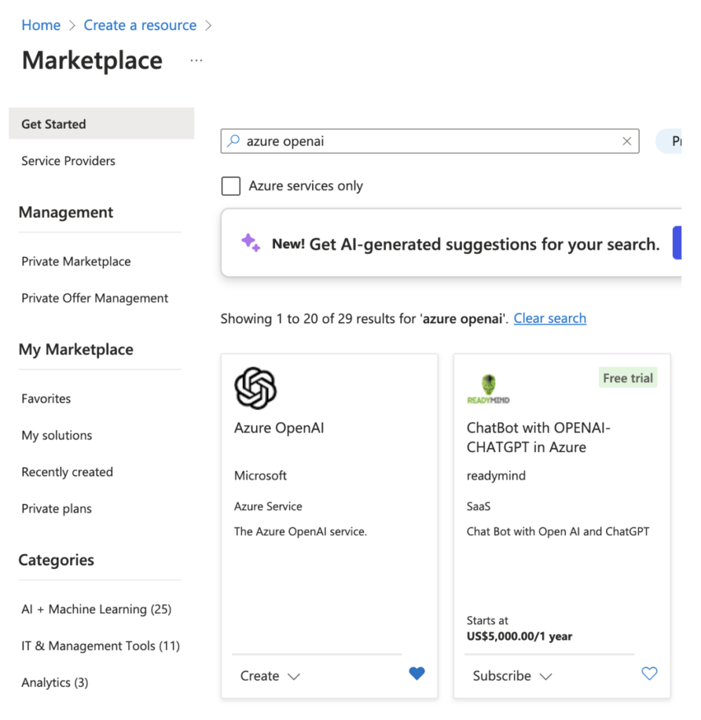701x720 pixels.
Task: Favorite the ChatBot offer with the heart outline
Action: coord(649,674)
